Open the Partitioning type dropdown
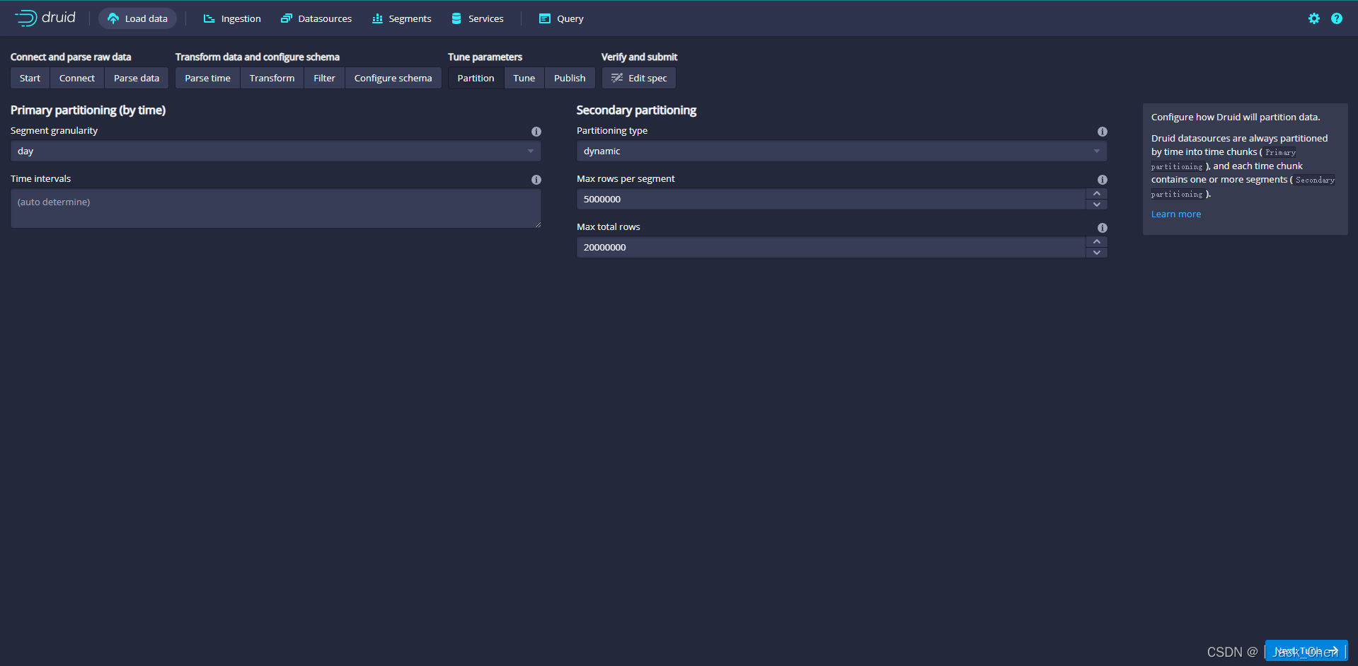The width and height of the screenshot is (1358, 666). (842, 151)
